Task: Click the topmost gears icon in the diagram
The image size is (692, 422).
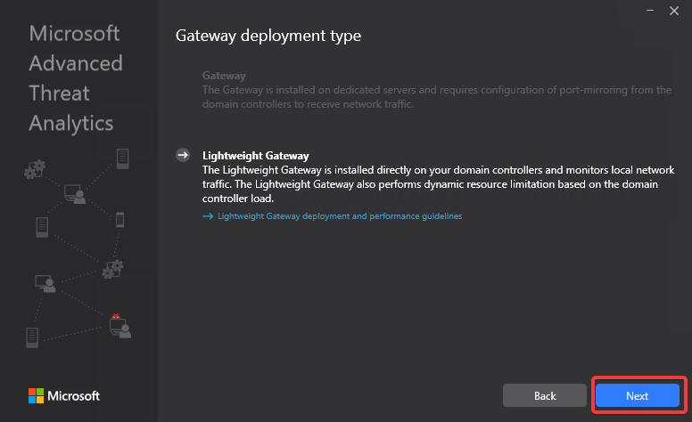Action: click(36, 168)
